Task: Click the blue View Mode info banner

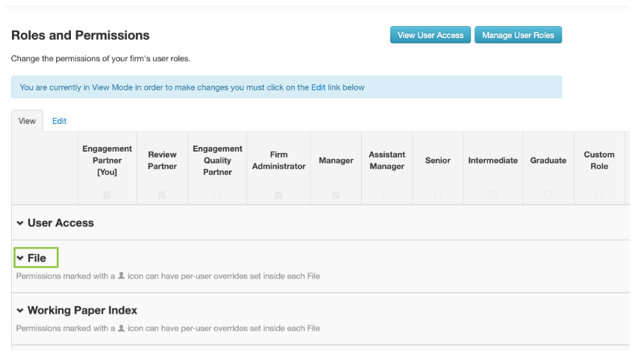Action: (287, 87)
